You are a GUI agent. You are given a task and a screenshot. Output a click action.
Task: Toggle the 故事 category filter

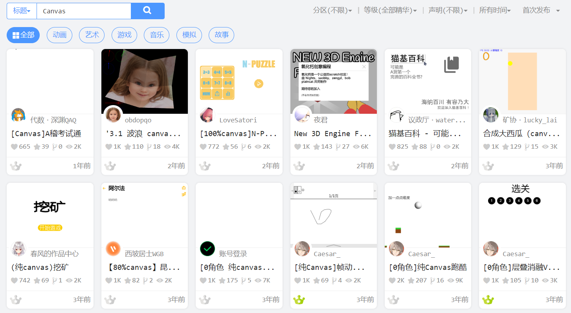[221, 35]
